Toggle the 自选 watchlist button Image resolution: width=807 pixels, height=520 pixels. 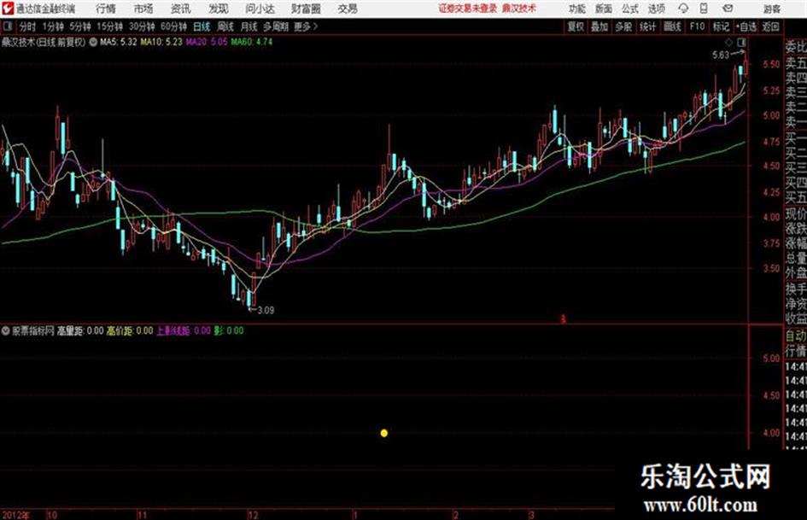click(x=746, y=26)
